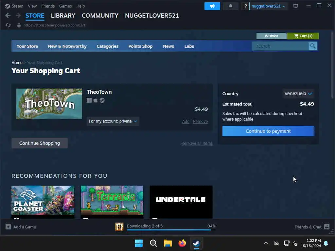Screen dimensions: 335x251
Task: Click Continue Shopping
Action: (40, 143)
